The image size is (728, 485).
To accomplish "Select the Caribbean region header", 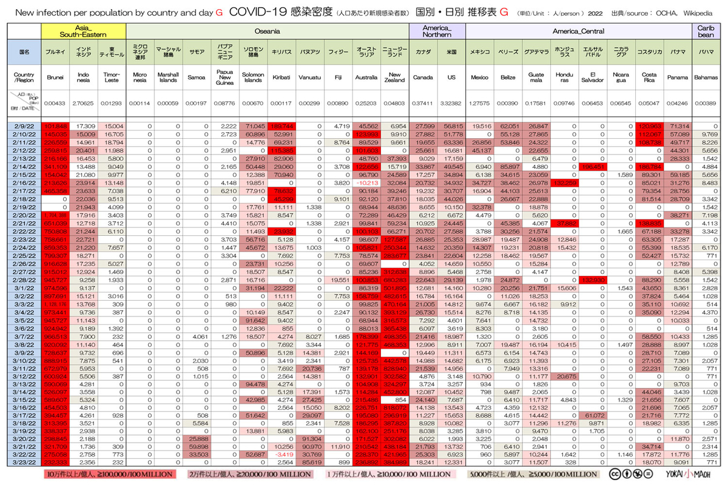I will coord(706,32).
